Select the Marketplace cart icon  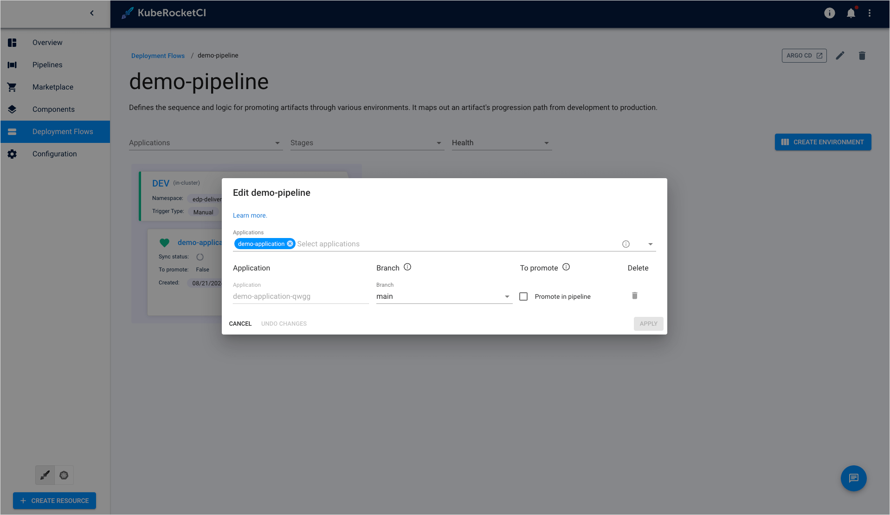(12, 87)
